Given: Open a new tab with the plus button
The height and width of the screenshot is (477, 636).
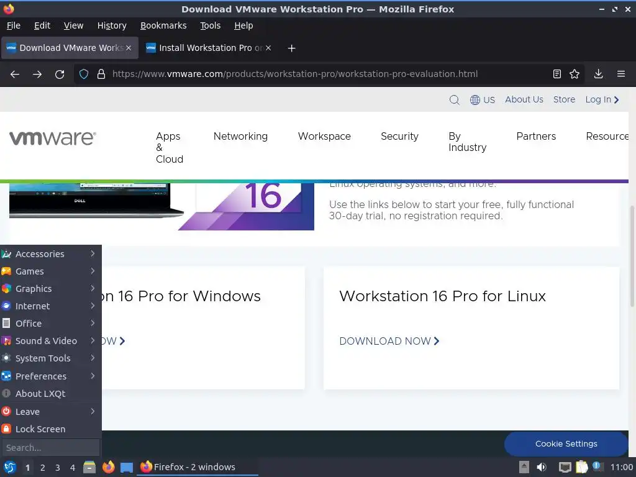Looking at the screenshot, I should coord(292,48).
